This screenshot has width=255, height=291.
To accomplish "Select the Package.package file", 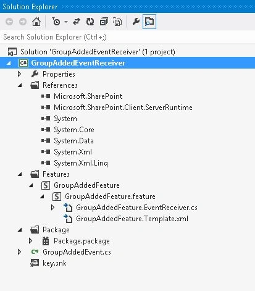I will pos(82,241).
